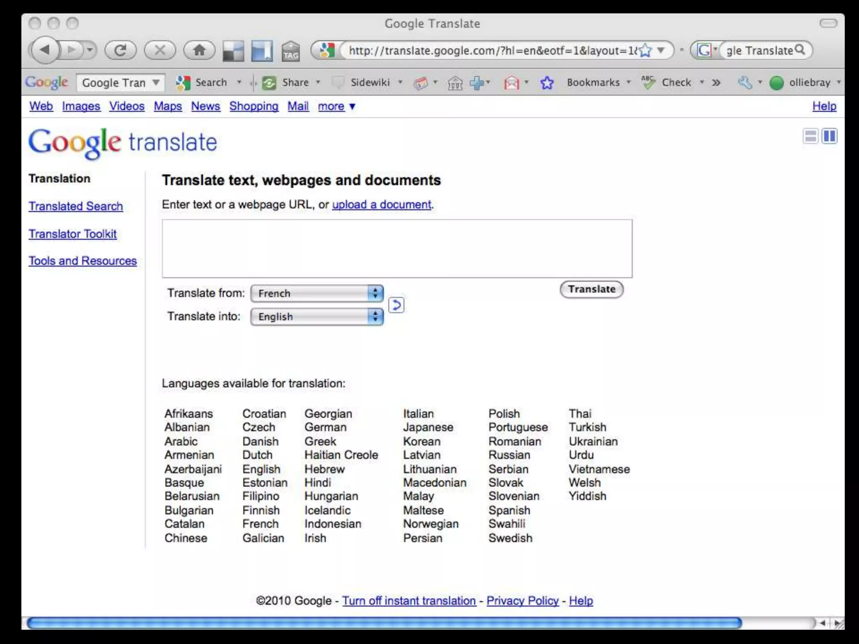
Task: Switch to the side-by-side layout view icon
Action: point(829,136)
